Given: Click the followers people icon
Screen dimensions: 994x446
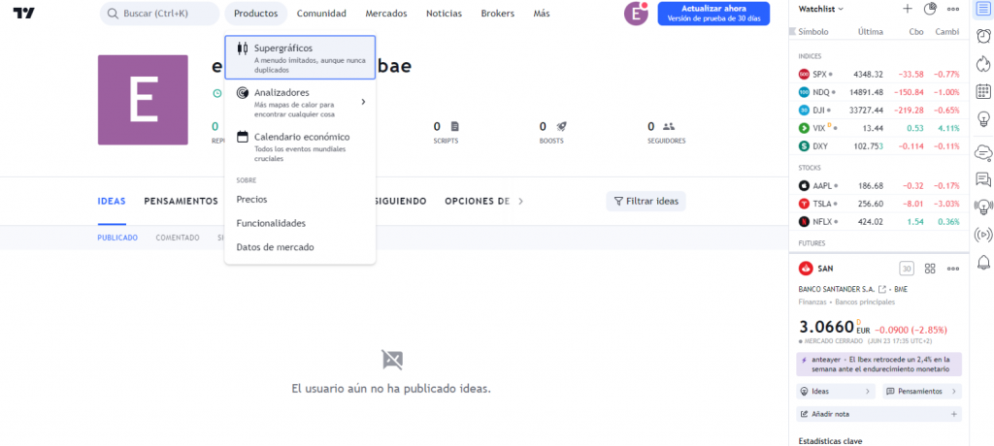Looking at the screenshot, I should (668, 126).
